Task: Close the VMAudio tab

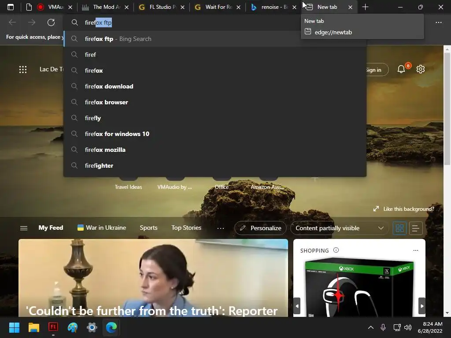Action: [x=70, y=7]
